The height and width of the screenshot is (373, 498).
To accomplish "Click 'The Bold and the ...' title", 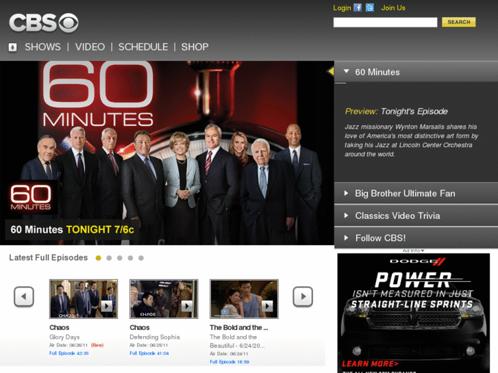I will 239,328.
